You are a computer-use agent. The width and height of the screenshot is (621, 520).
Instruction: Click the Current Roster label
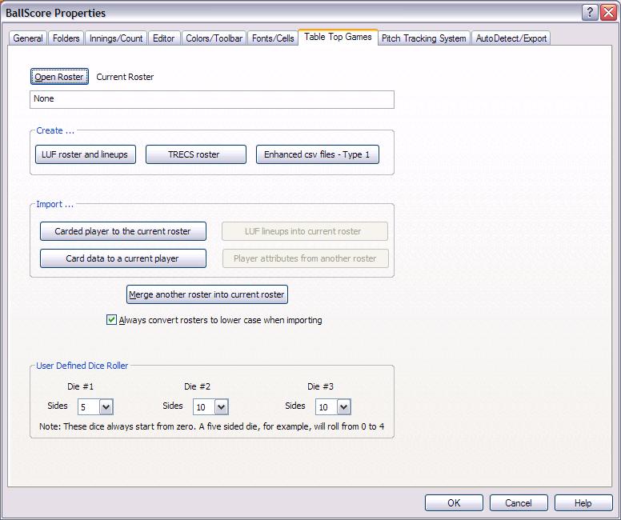coord(125,77)
